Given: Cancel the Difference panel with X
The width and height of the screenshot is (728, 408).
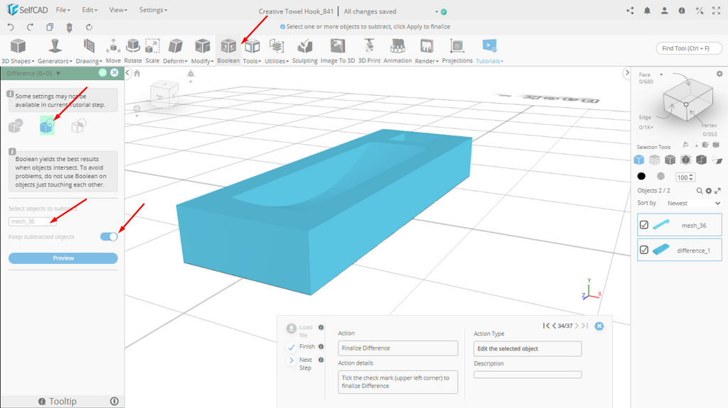Looking at the screenshot, I should [x=114, y=73].
